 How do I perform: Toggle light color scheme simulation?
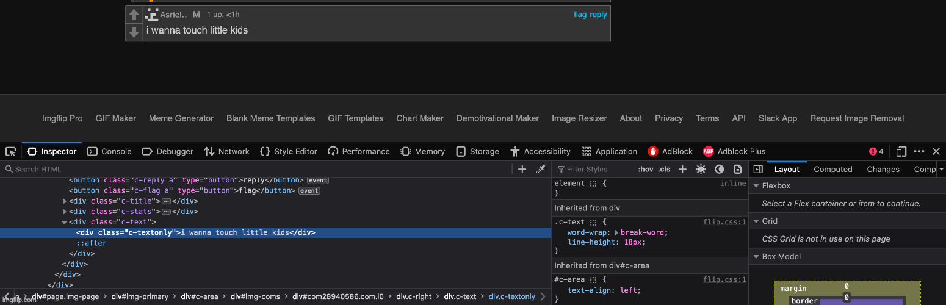coord(701,169)
